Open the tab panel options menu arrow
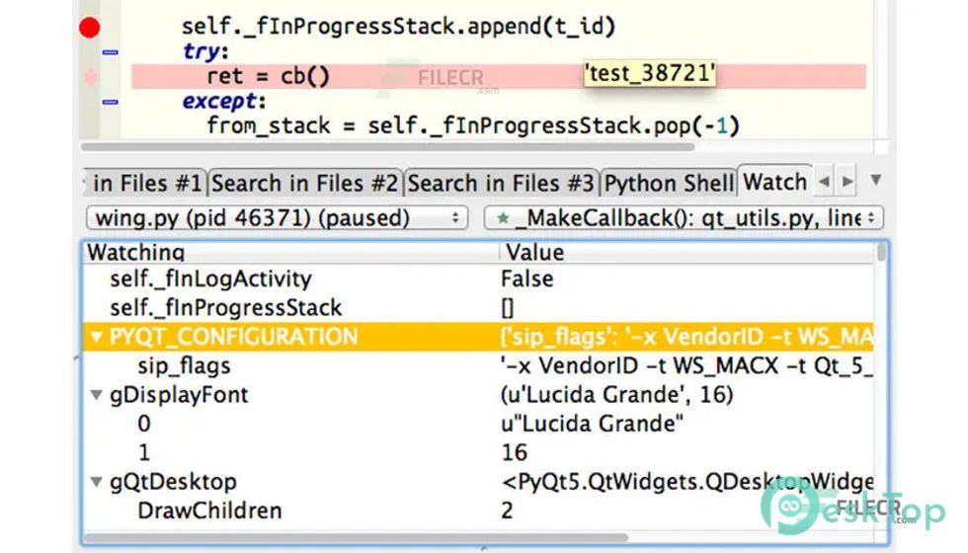This screenshot has height=553, width=968. 874,182
